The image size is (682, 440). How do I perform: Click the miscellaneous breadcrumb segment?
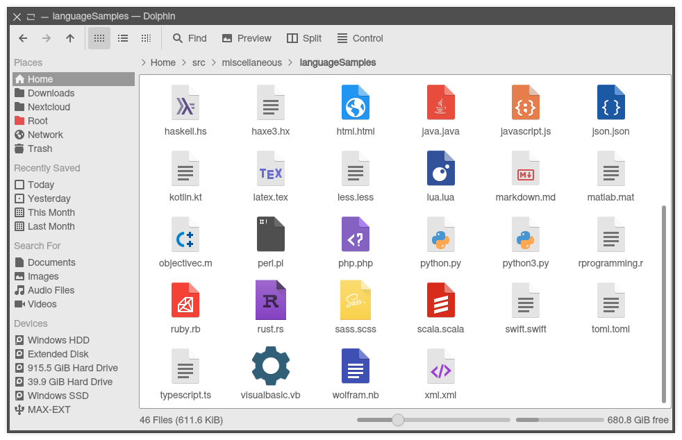[x=252, y=62]
